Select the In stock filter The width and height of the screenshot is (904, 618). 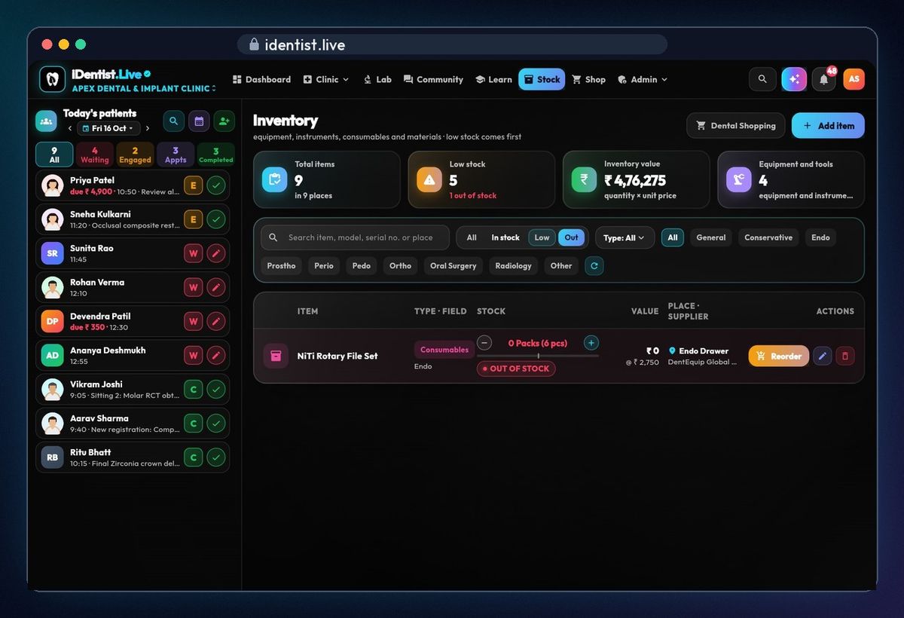[505, 237]
